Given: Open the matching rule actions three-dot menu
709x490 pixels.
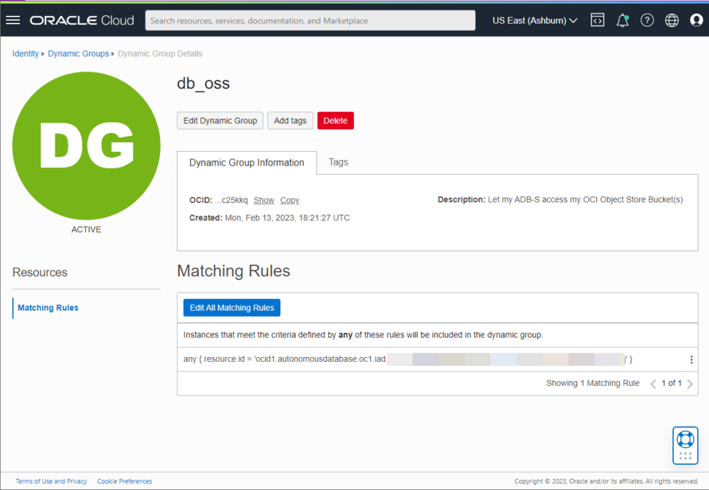Looking at the screenshot, I should pyautogui.click(x=692, y=360).
